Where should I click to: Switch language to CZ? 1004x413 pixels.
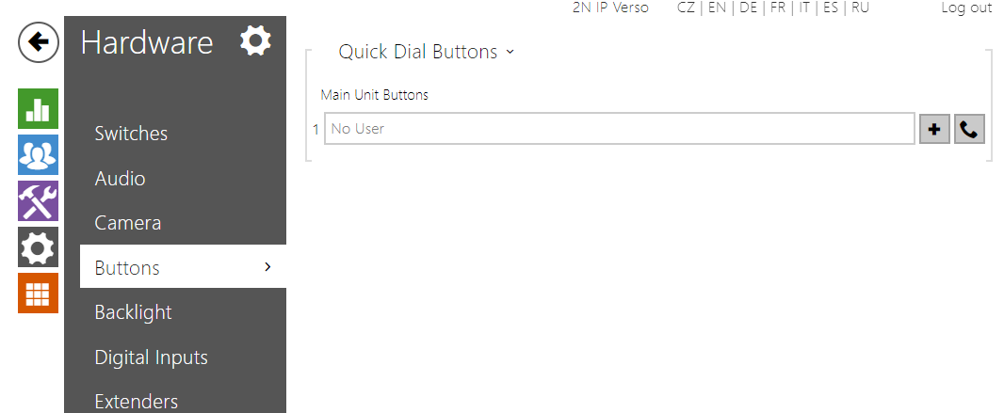pos(687,8)
